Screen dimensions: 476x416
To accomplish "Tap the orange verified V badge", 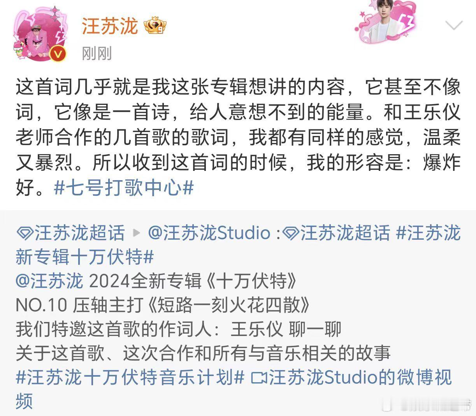I will pos(58,54).
